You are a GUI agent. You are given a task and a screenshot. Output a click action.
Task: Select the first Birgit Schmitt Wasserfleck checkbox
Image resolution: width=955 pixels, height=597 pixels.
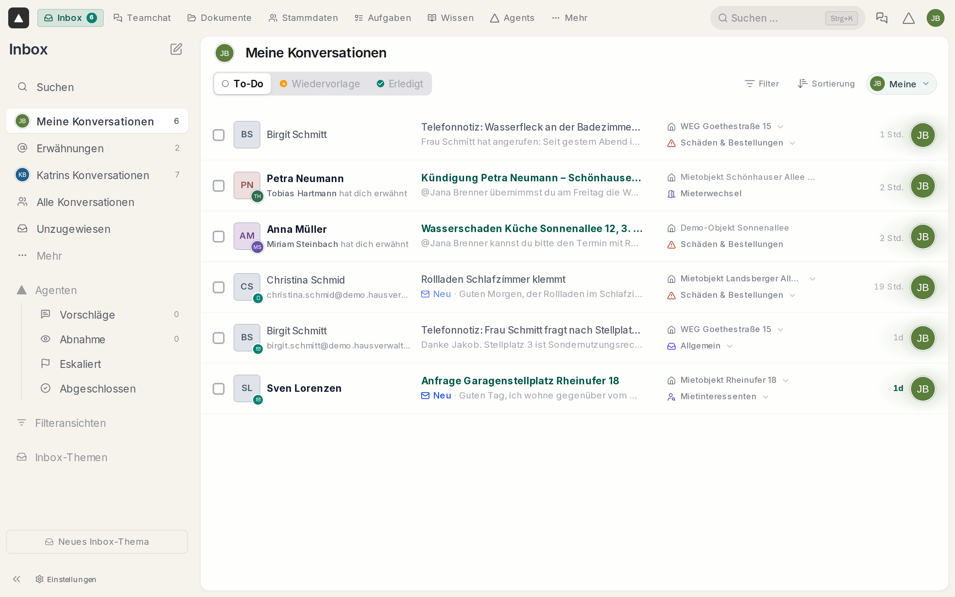(219, 135)
